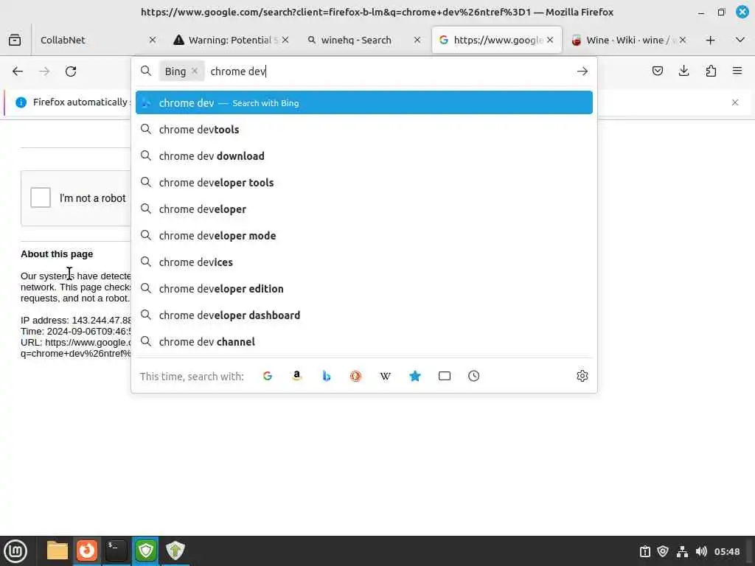This screenshot has height=566, width=755.
Task: Choose suggestion chrome developer dashboard
Action: [x=364, y=315]
